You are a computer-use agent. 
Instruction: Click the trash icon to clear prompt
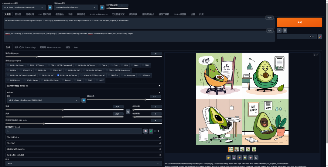pyautogui.click(x=285, y=31)
